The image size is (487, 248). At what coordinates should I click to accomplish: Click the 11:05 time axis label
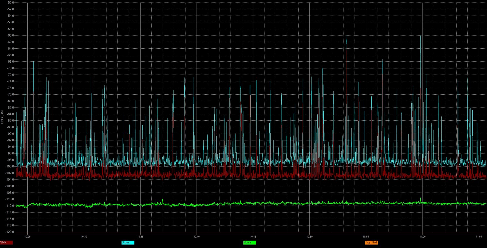click(x=479, y=237)
